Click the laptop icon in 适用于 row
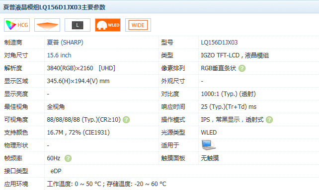Screen dimensions: 319x190 (x=209, y=145)
